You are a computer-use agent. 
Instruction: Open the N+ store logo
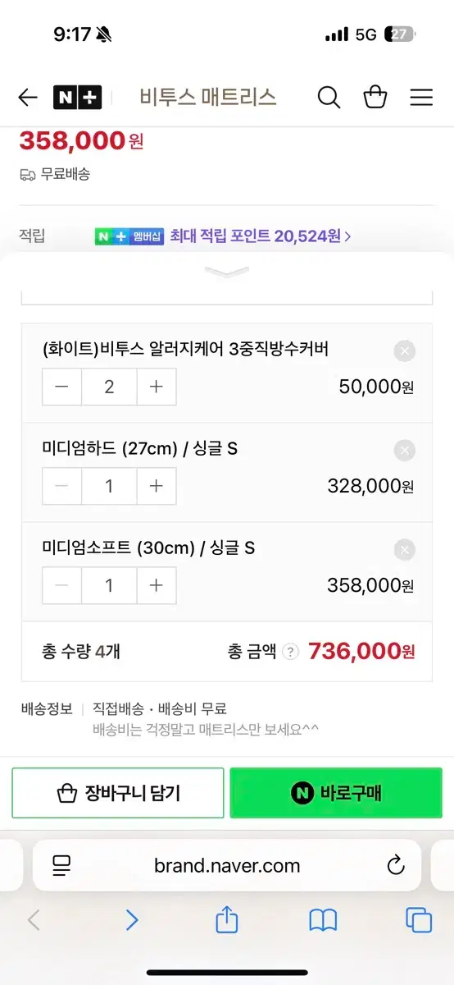[77, 98]
